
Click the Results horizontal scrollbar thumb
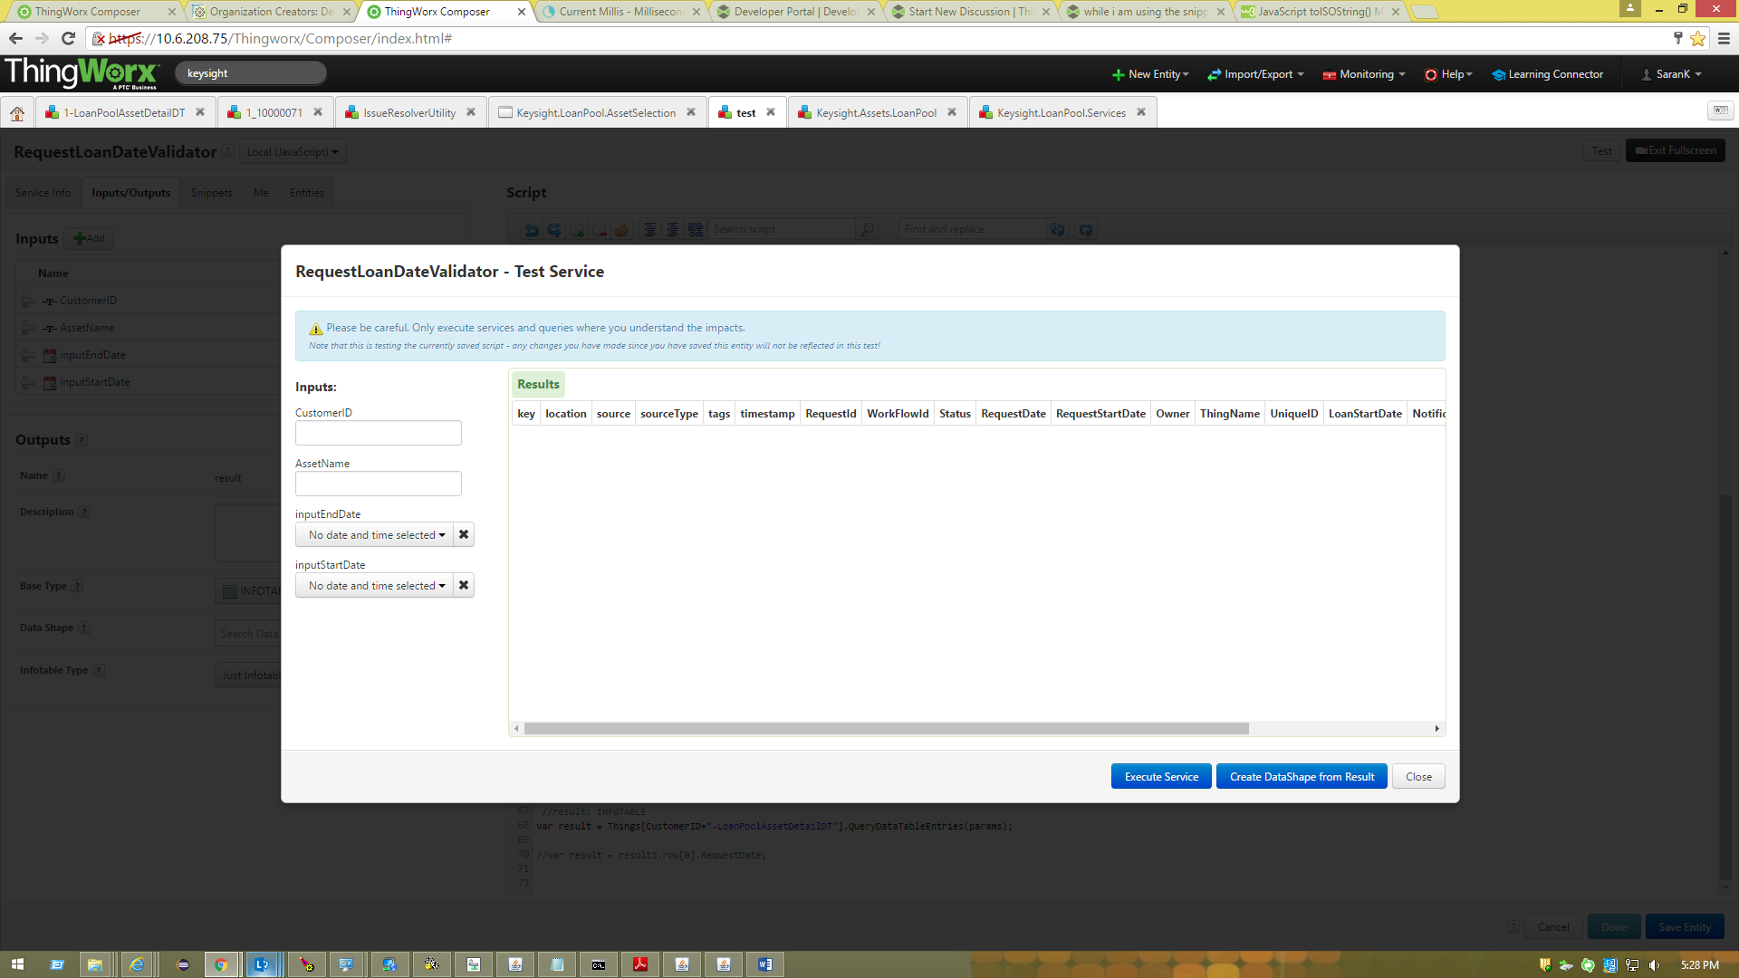[886, 729]
